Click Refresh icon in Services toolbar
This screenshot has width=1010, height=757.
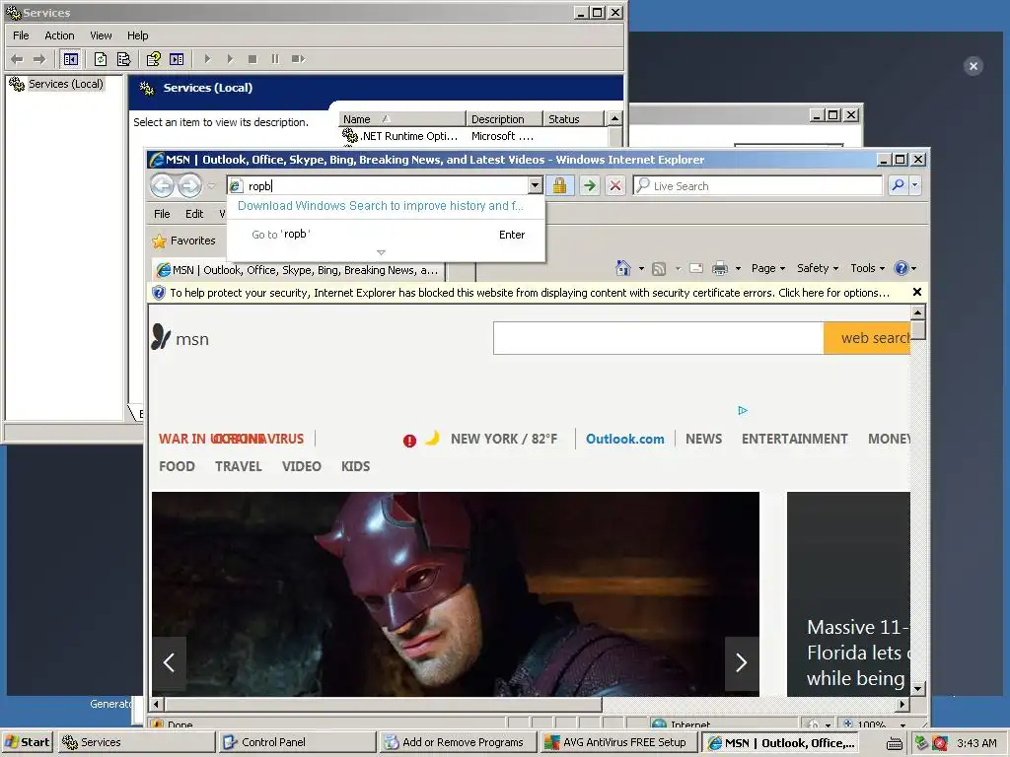(x=101, y=59)
